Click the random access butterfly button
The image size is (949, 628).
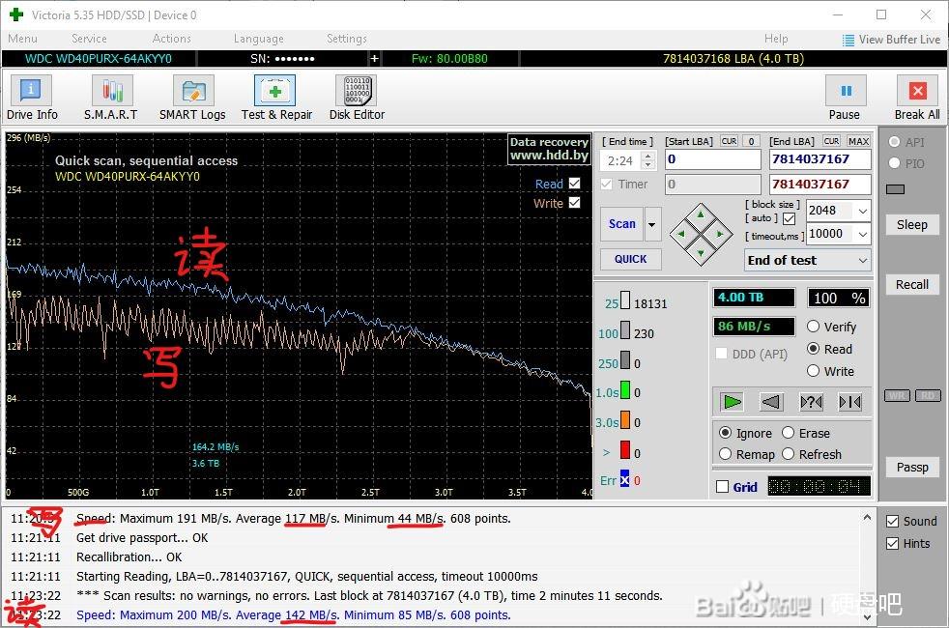[x=811, y=402]
